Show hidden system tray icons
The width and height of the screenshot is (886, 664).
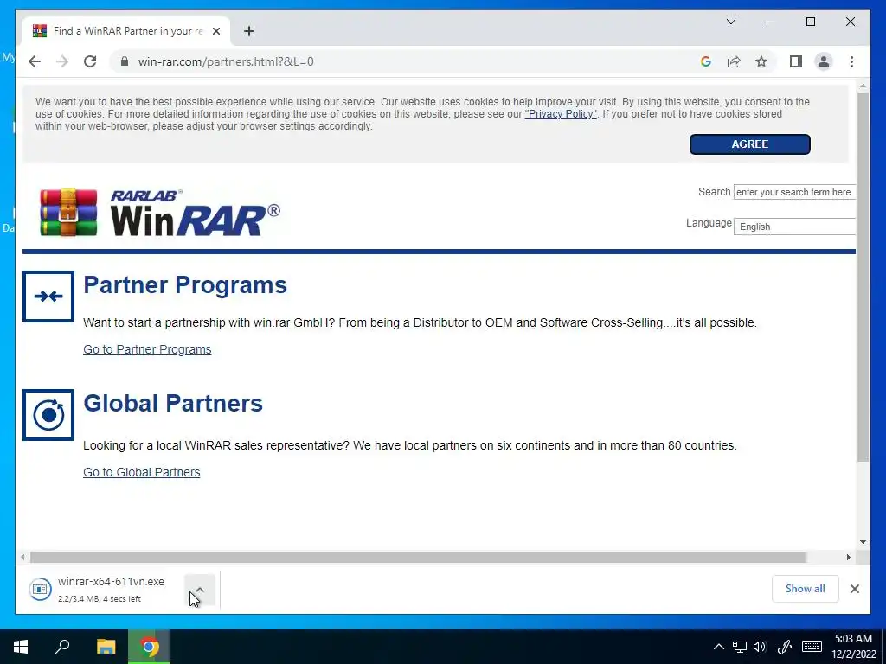tap(718, 647)
